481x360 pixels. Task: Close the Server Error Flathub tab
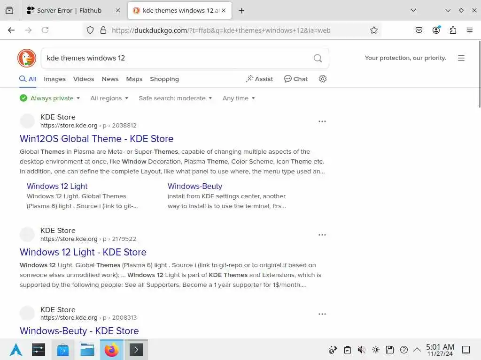pos(118,10)
